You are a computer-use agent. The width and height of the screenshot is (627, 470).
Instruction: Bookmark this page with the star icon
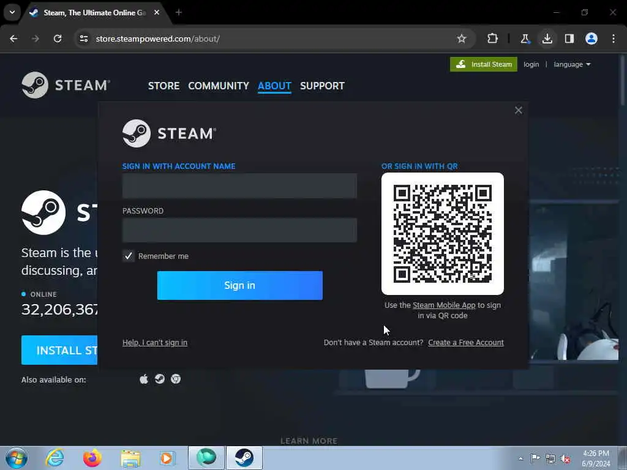click(x=462, y=39)
